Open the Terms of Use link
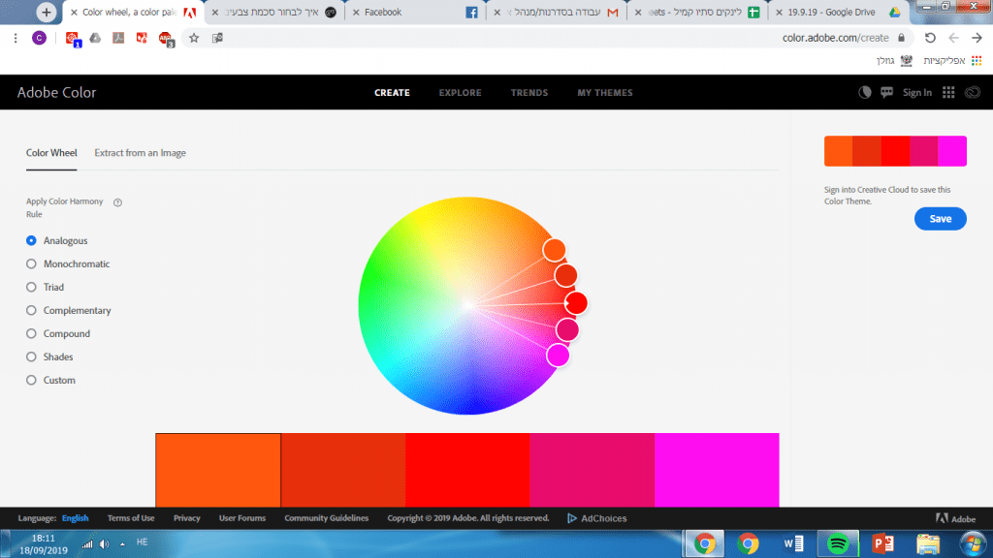 (131, 518)
